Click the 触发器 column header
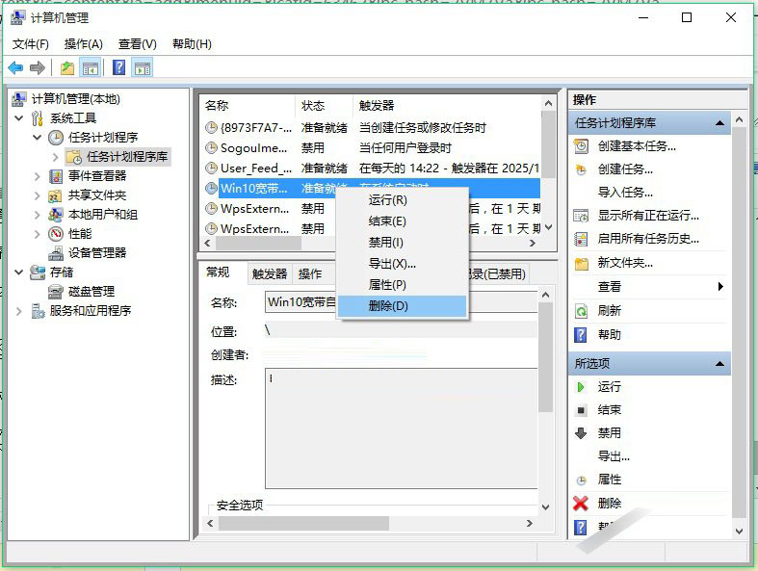 pos(447,105)
